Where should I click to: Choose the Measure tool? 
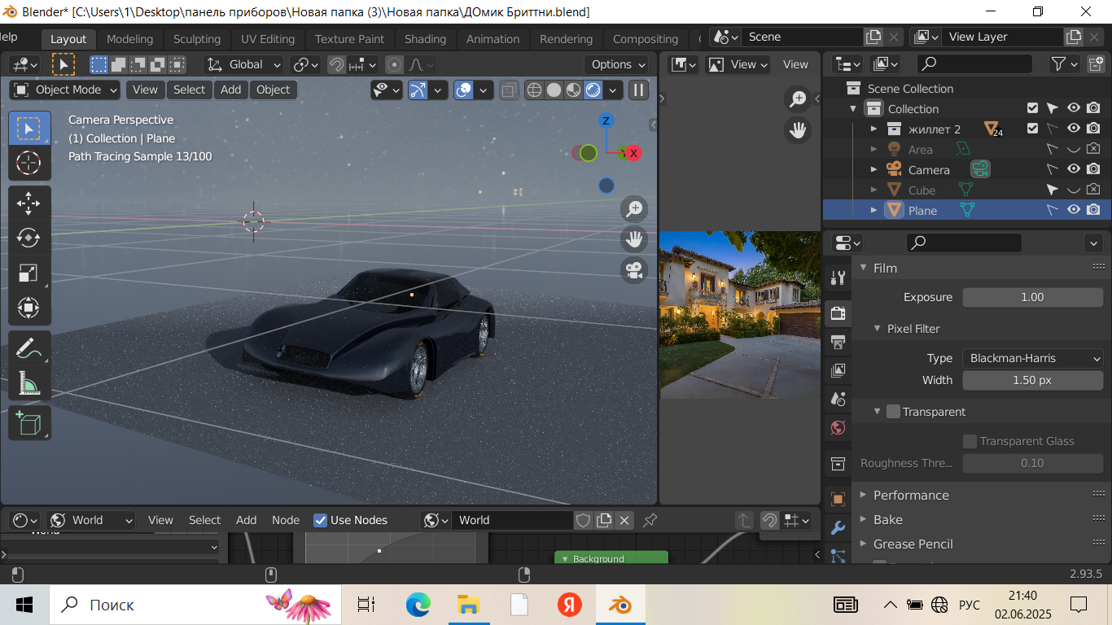click(x=28, y=382)
